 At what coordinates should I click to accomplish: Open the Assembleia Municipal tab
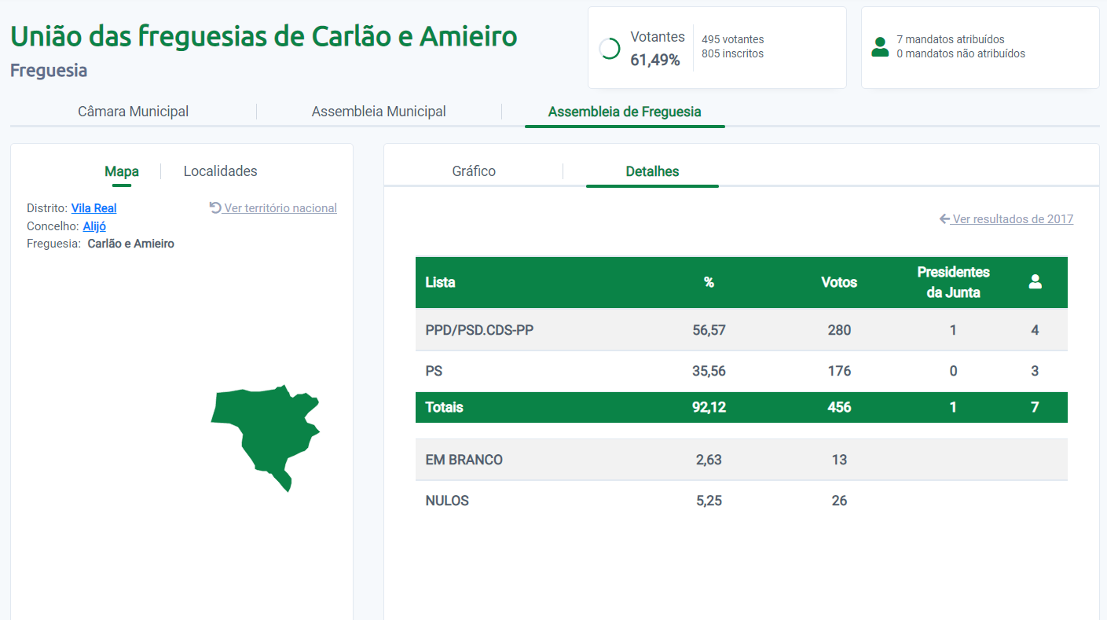379,112
